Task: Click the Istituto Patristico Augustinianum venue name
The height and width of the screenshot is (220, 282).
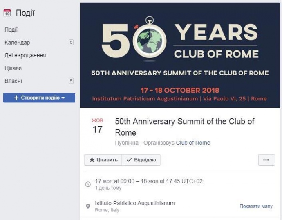Action: tap(134, 203)
